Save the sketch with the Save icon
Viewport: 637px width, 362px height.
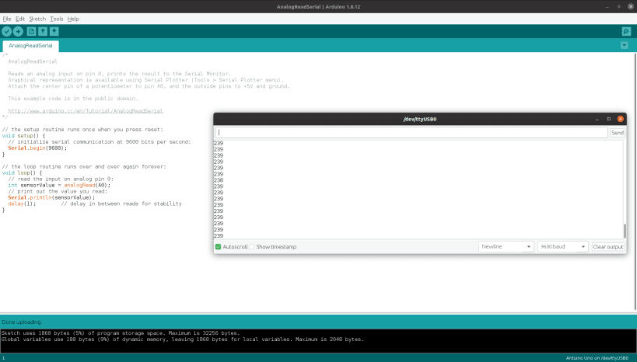[54, 31]
